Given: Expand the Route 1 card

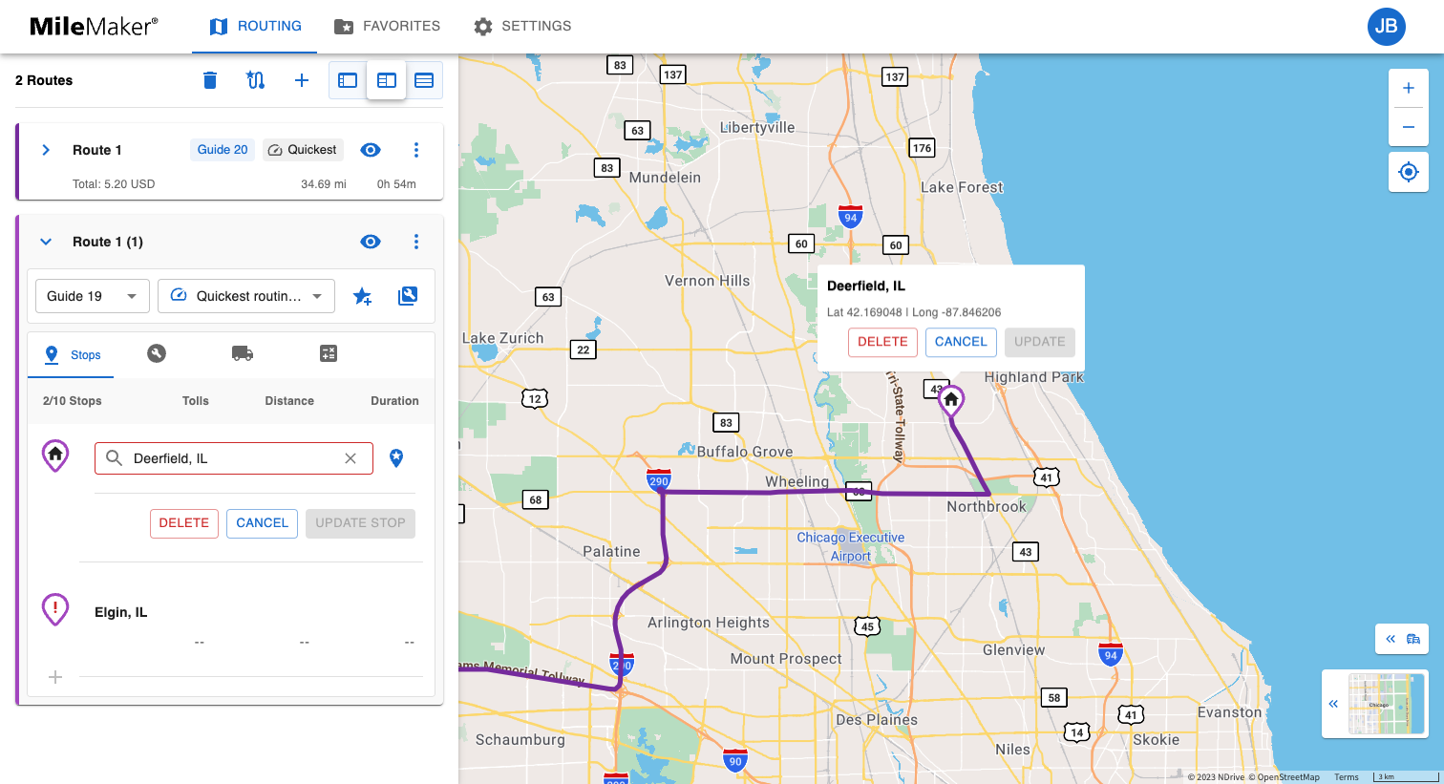Looking at the screenshot, I should pos(46,150).
